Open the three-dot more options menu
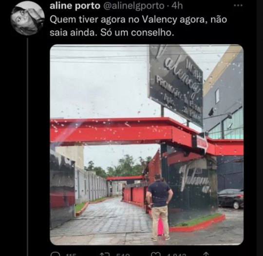263x256 pixels. [x=238, y=5]
